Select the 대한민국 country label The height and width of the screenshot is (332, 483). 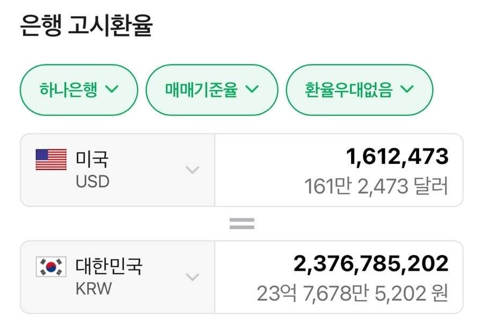pos(109,266)
